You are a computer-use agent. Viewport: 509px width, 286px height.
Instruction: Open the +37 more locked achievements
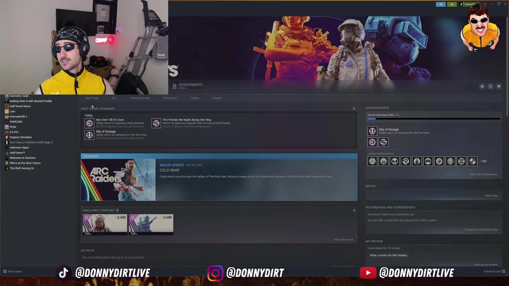pos(484,161)
